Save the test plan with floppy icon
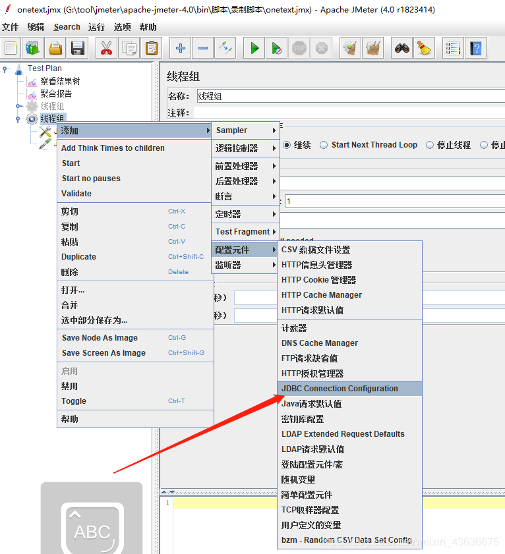The width and height of the screenshot is (505, 554). tap(77, 47)
